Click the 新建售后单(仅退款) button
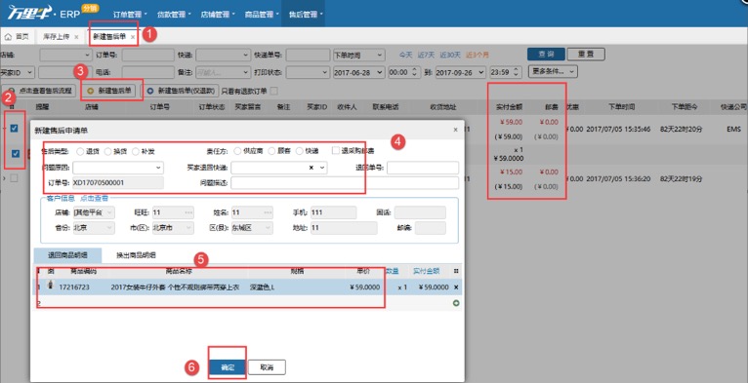The image size is (748, 383). click(182, 91)
